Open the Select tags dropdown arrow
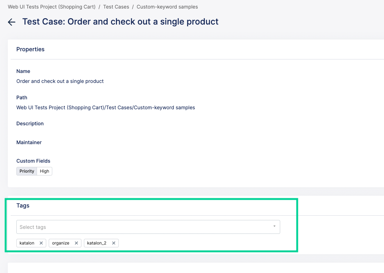Image resolution: width=384 pixels, height=273 pixels. click(x=274, y=227)
